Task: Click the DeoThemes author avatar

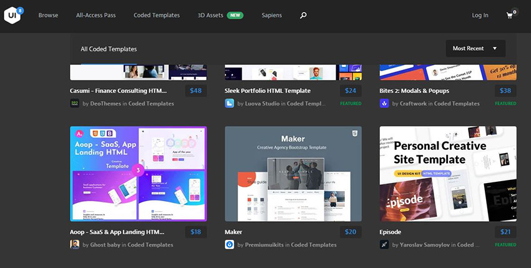Action: (74, 103)
